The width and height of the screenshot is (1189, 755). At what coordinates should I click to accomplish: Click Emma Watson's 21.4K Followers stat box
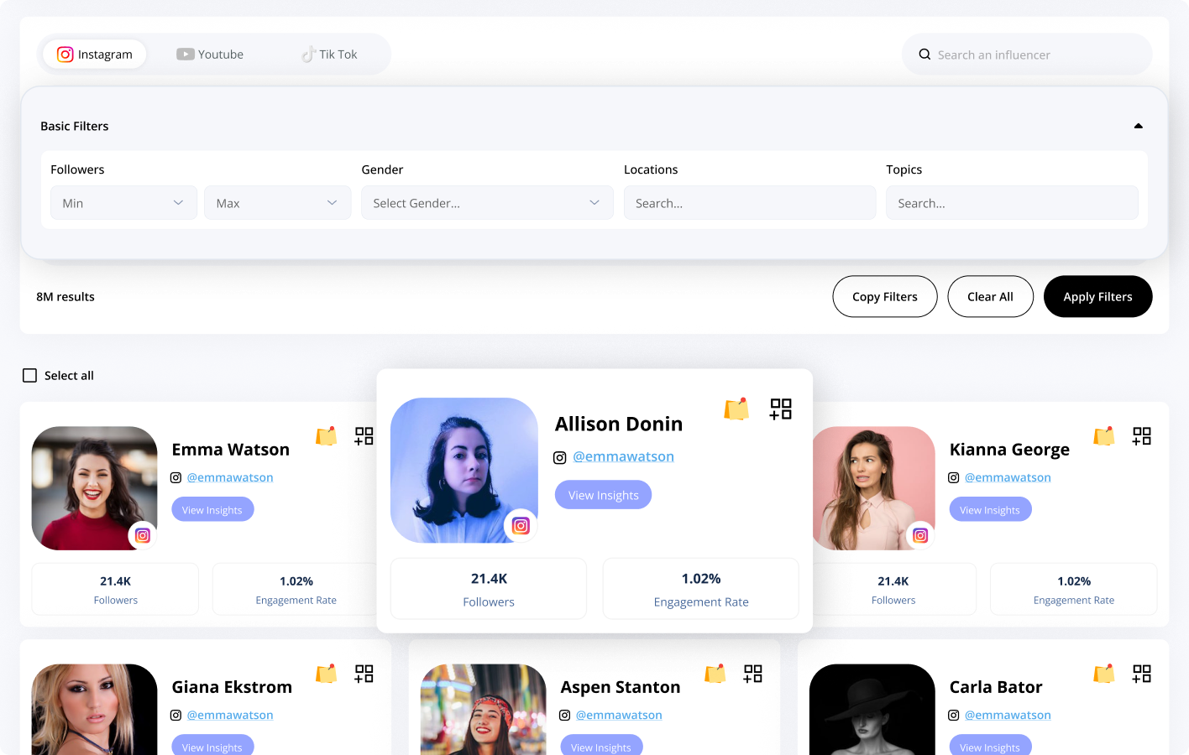pos(116,589)
